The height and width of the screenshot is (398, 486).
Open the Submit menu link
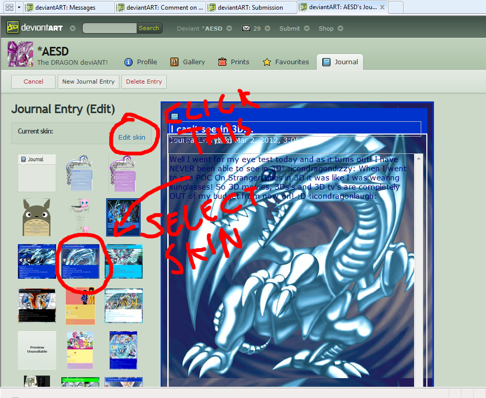click(290, 29)
